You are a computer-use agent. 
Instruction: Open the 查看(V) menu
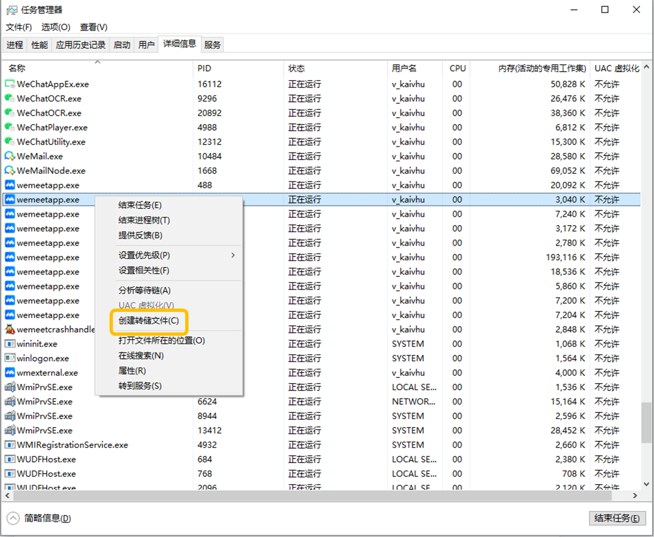coord(94,27)
